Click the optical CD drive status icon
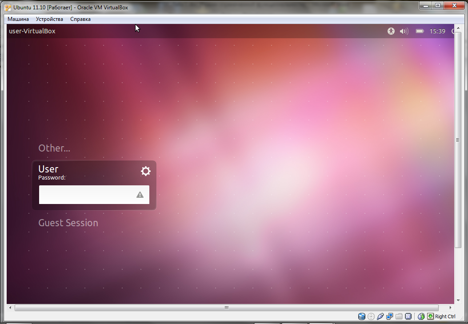 [x=371, y=316]
